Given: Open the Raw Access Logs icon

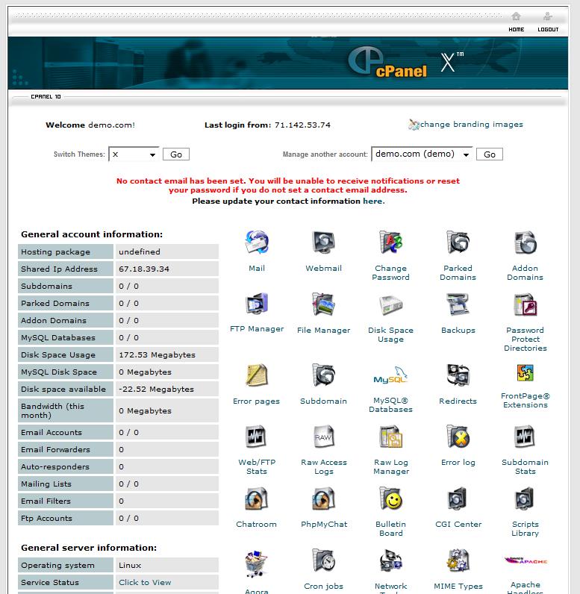Looking at the screenshot, I should click(x=323, y=437).
